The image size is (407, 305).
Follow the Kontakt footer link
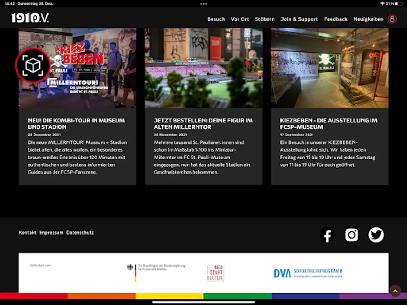pos(27,232)
